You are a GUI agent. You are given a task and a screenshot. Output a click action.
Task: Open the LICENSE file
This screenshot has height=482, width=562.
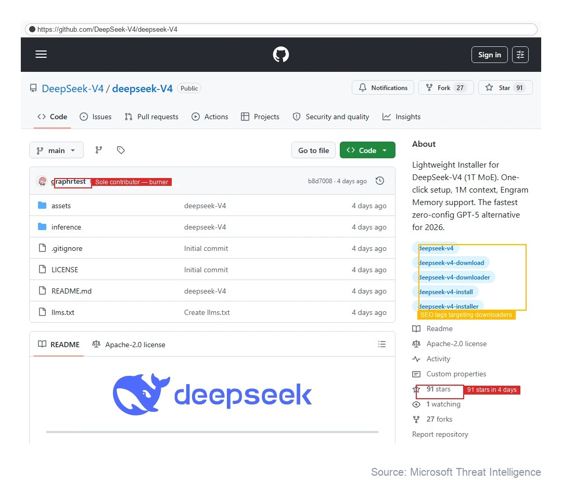(x=65, y=270)
